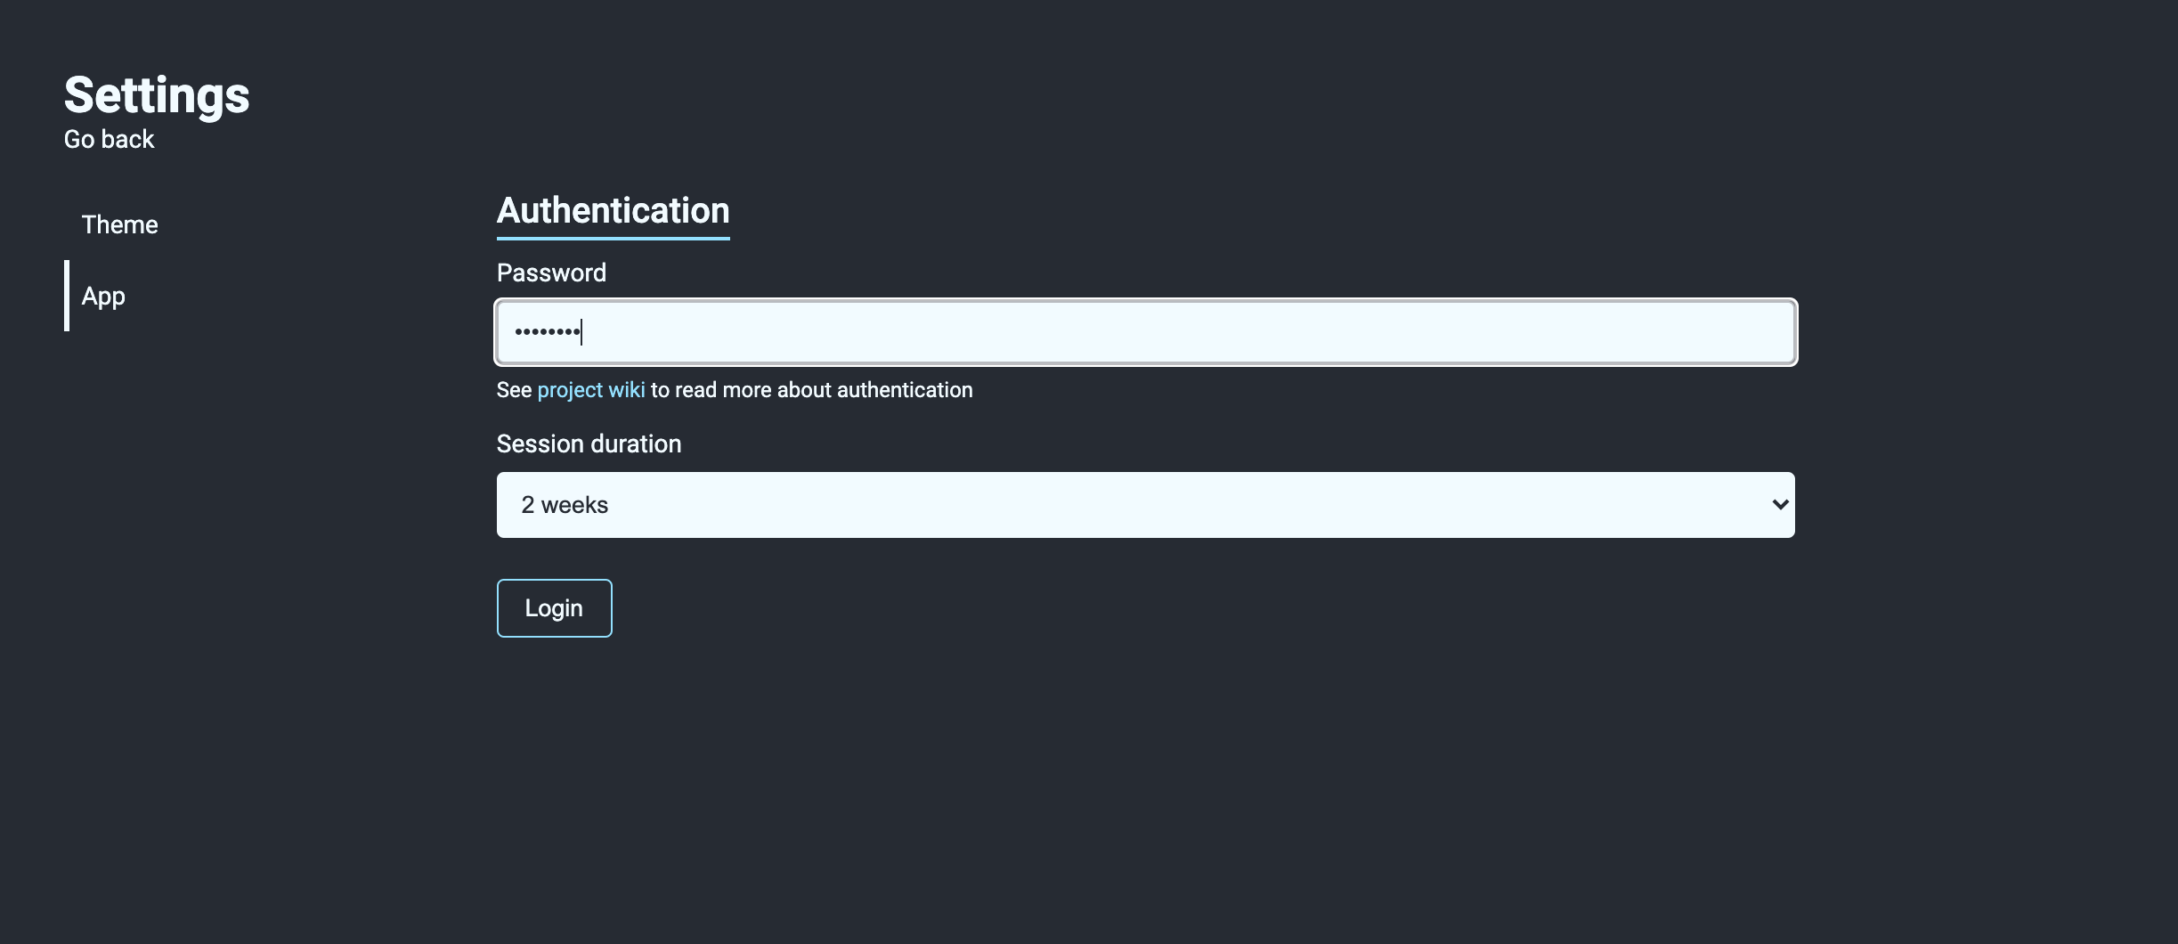
Task: Click the dropdown chevron arrow icon
Action: pyautogui.click(x=1780, y=505)
